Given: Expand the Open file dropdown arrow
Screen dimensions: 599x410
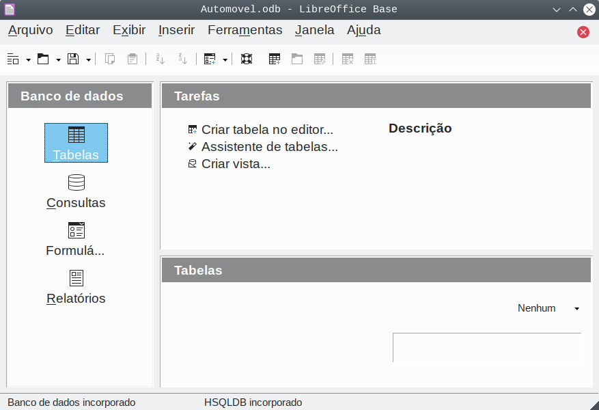Looking at the screenshot, I should [59, 60].
